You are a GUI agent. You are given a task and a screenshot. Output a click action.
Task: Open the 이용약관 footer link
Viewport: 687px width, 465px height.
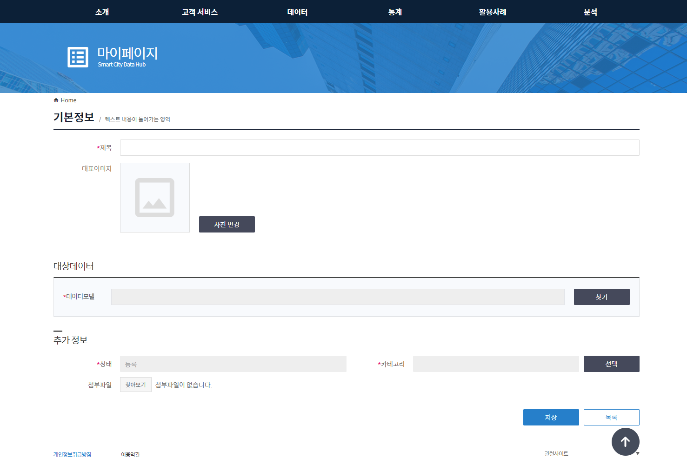(130, 454)
